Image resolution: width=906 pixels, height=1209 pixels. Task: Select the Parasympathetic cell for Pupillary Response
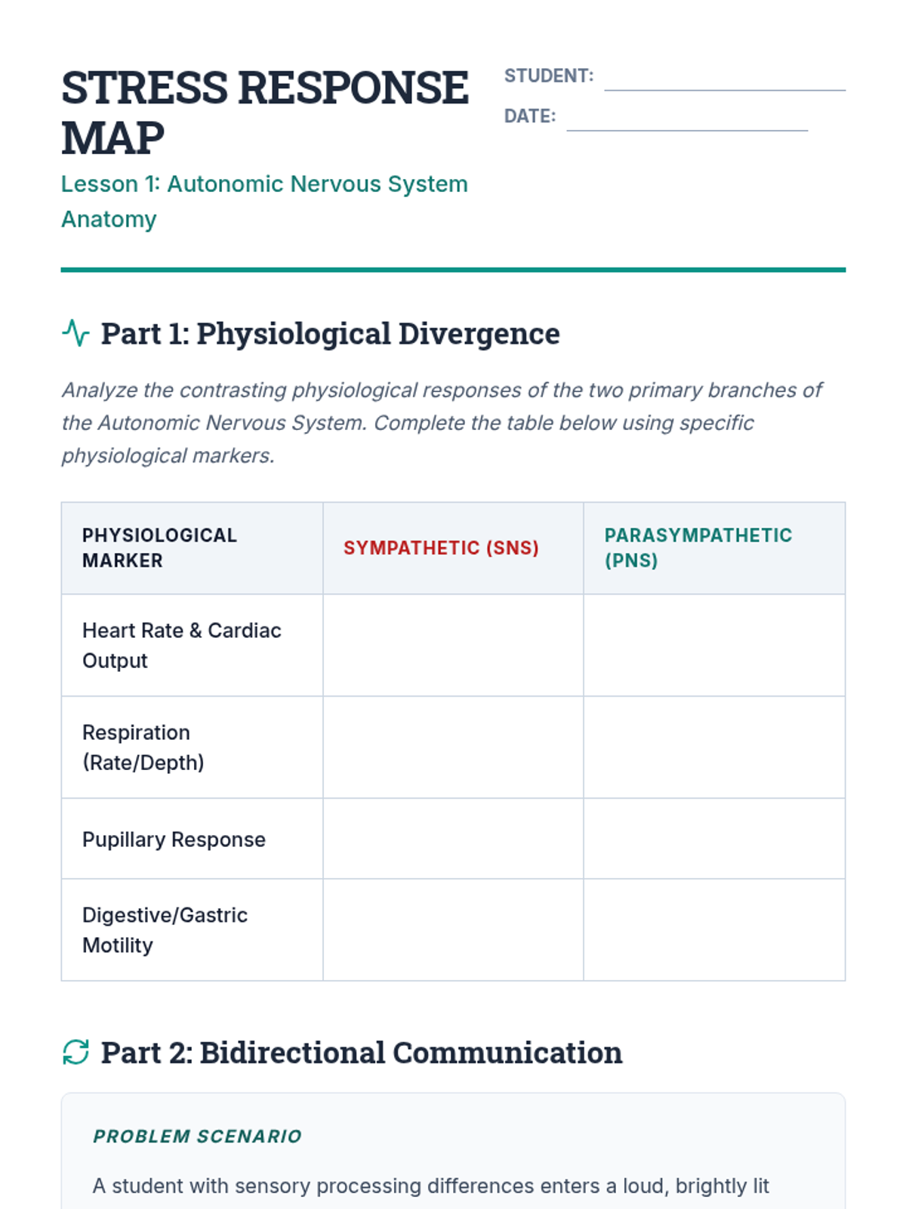pos(713,839)
